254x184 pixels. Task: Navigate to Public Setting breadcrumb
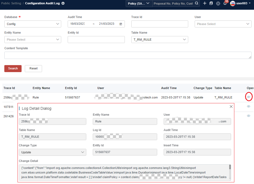11,3
